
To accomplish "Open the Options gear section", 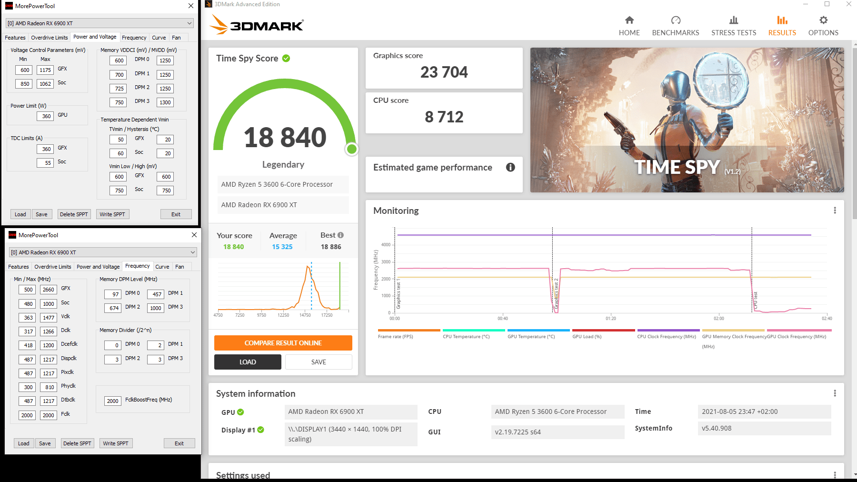I will 823,26.
